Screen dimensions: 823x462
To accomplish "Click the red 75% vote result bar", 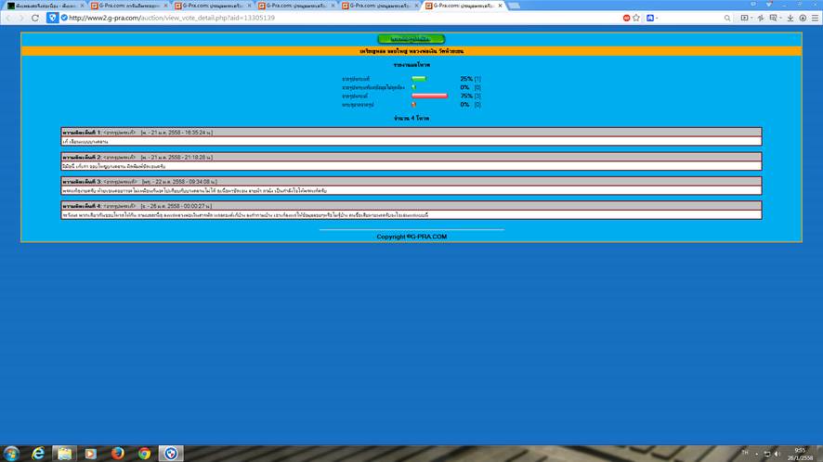I will (430, 96).
